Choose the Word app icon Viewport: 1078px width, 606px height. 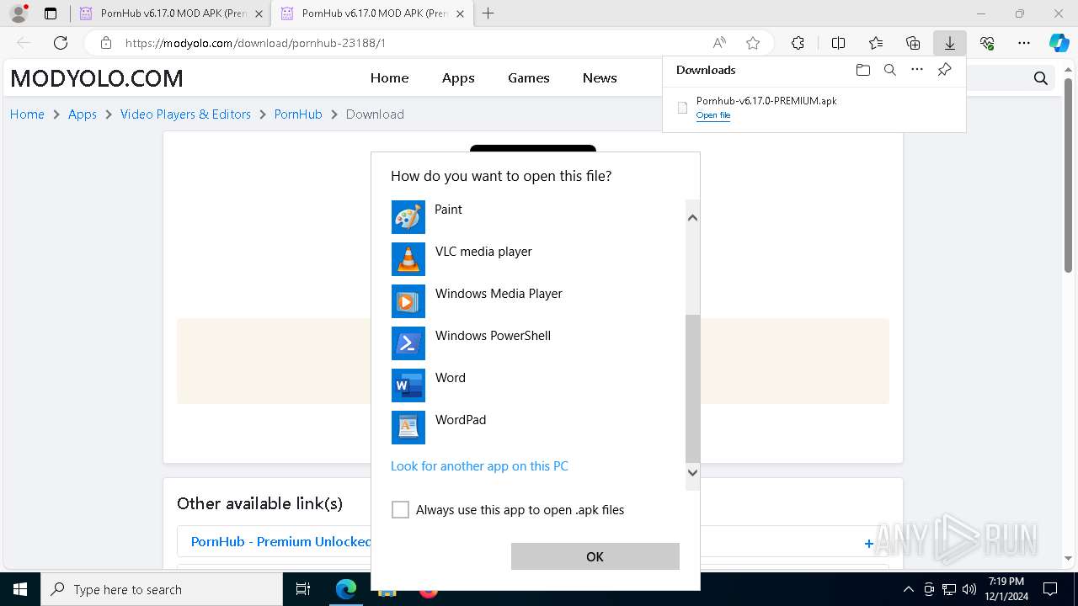click(408, 385)
